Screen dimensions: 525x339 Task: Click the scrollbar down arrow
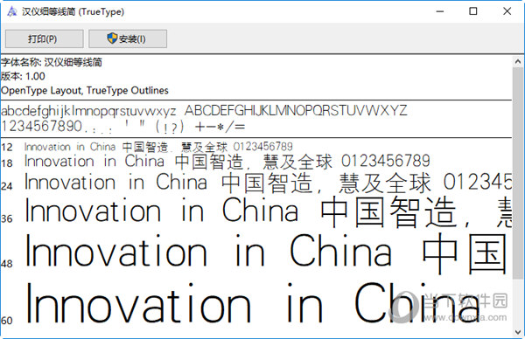518,332
